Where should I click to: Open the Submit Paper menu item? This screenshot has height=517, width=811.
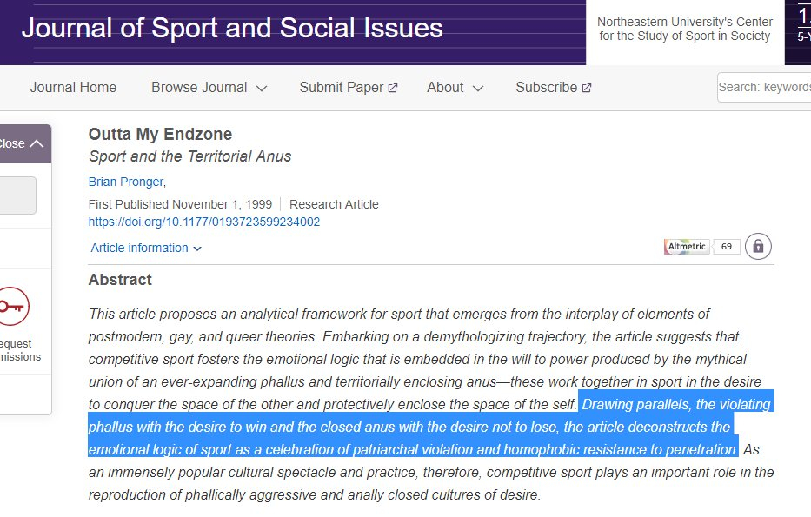tap(341, 88)
